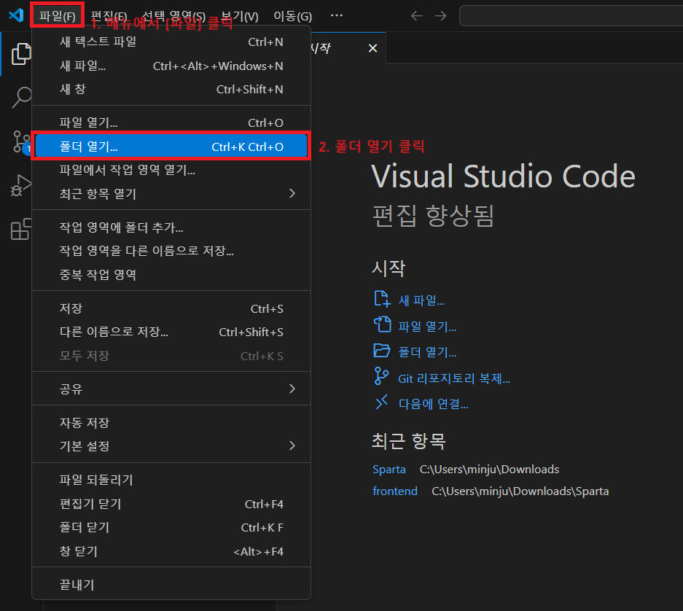Select 새 창 menu item

[171, 90]
